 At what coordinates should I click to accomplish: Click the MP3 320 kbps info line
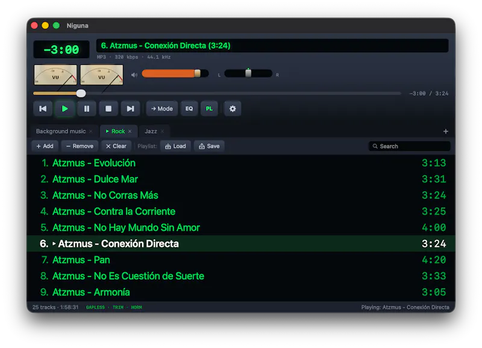coord(134,57)
